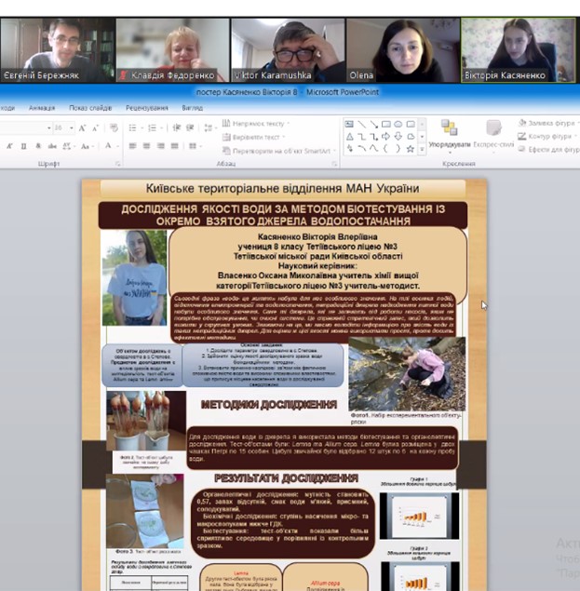Open the Анімація ribbon tab
Viewport: 580px width, 591px height.
coord(42,108)
